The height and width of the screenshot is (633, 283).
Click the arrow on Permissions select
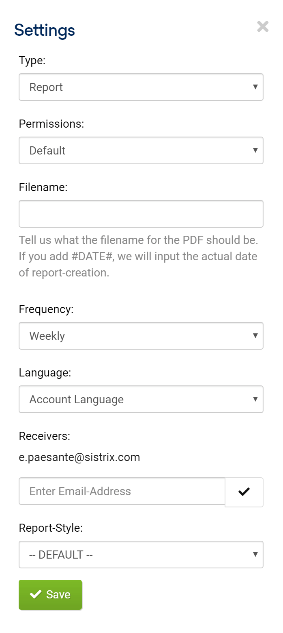coord(255,150)
